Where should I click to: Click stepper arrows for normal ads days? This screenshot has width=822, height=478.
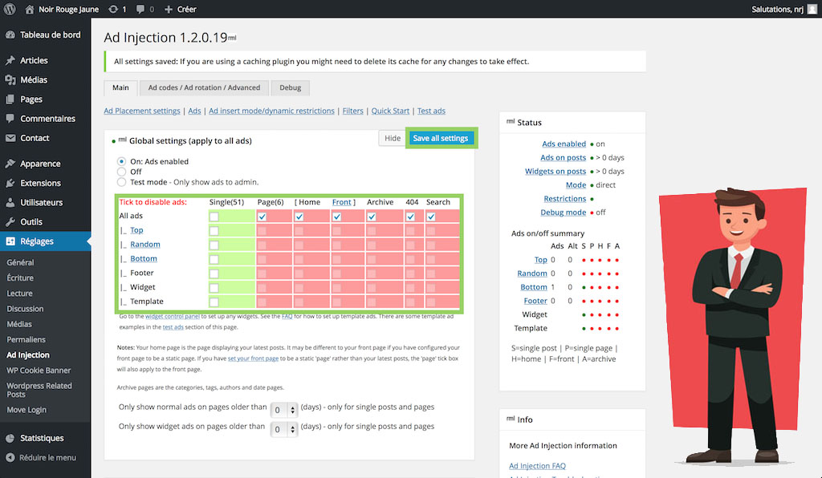click(x=292, y=410)
